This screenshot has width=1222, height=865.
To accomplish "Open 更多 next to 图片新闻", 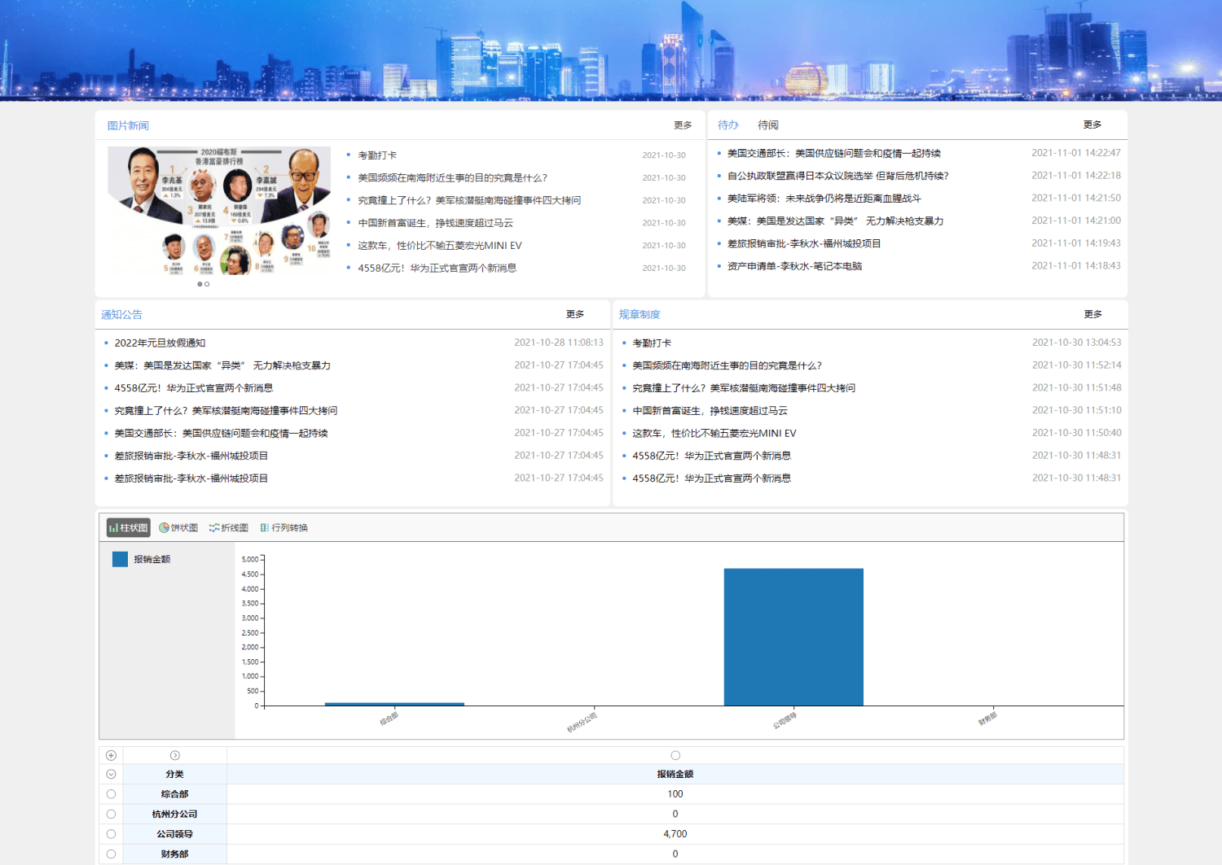I will [684, 125].
